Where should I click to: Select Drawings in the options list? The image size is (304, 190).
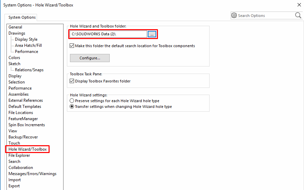(x=17, y=33)
